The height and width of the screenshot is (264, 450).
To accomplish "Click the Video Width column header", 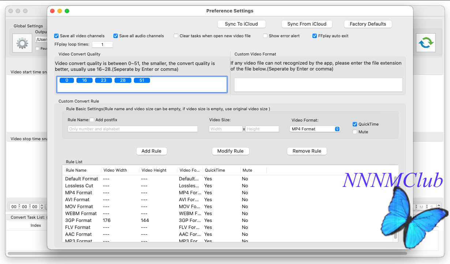I will pos(115,170).
